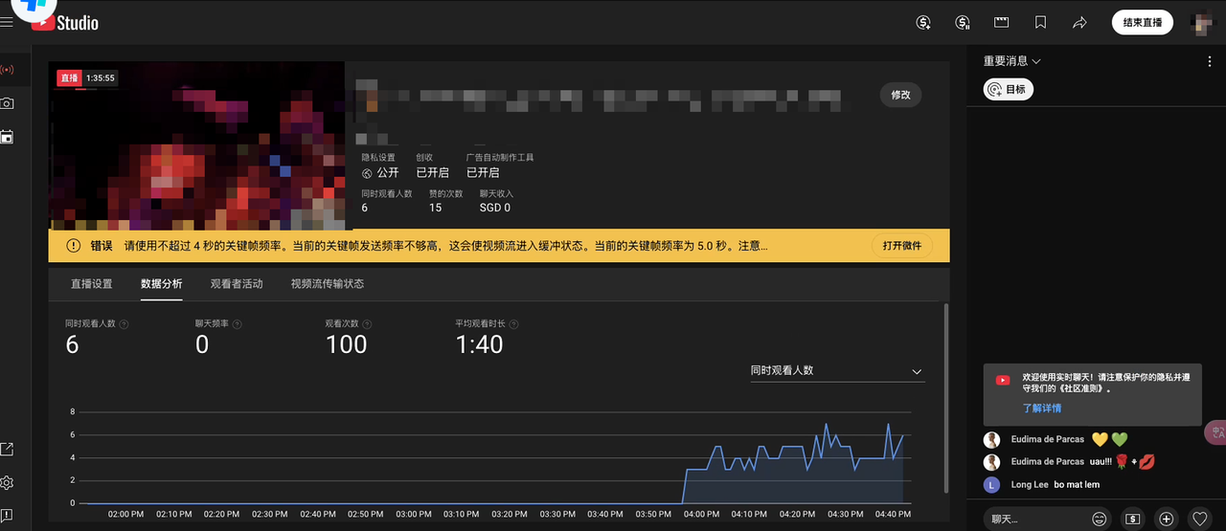
Task: Click the 广告自动制作工具 已开启 status
Action: (x=483, y=173)
